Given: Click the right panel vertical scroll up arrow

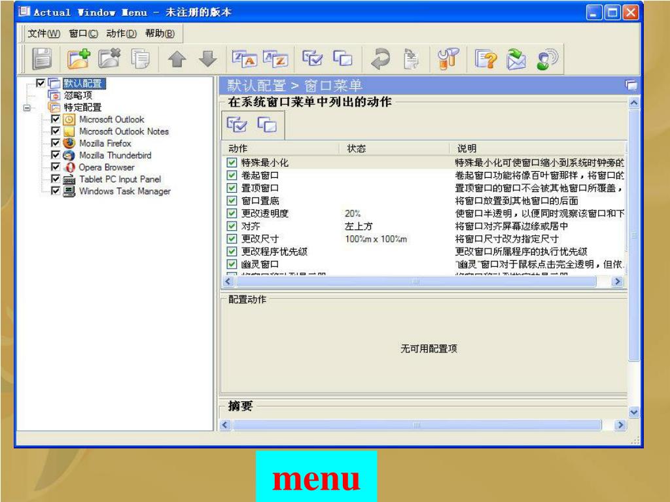Looking at the screenshot, I should click(x=633, y=103).
